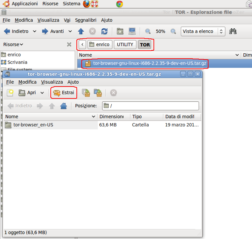Sort archive list by Dimensione column

[x=114, y=117]
